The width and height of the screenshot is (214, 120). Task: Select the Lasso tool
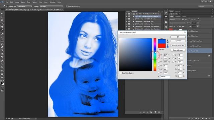[x=2, y=20]
